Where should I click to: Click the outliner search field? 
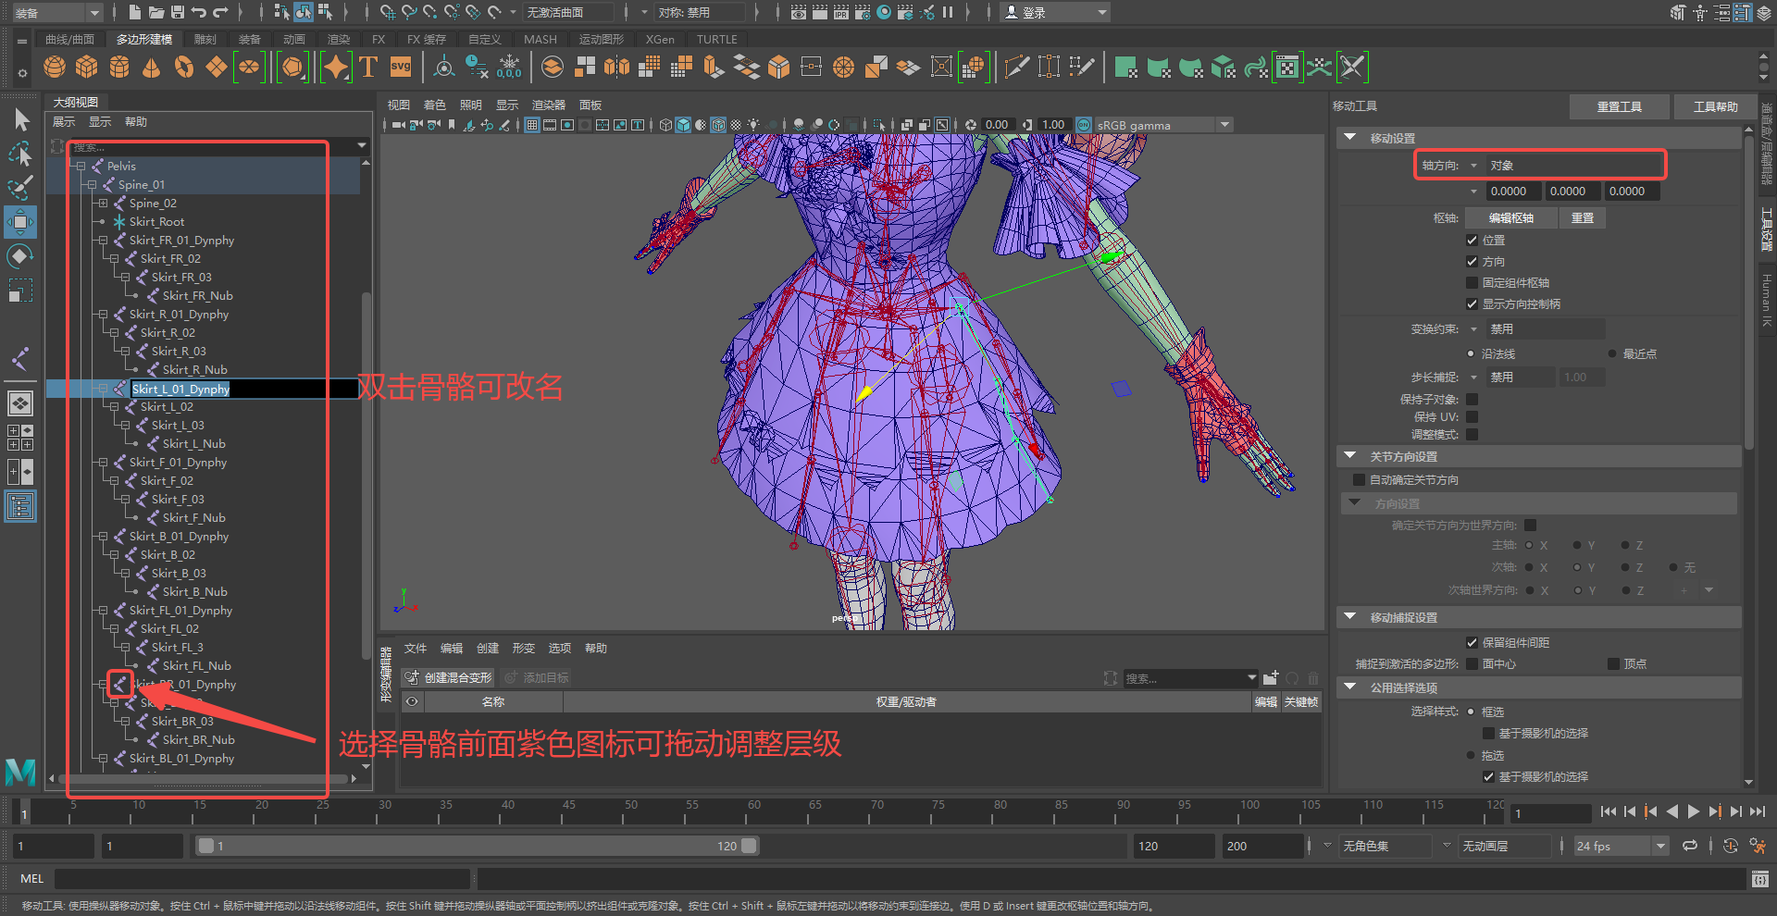(x=213, y=146)
